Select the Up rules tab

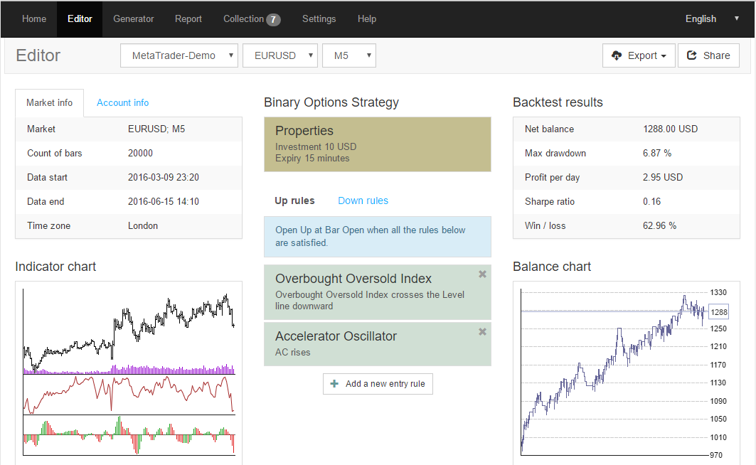pos(294,201)
